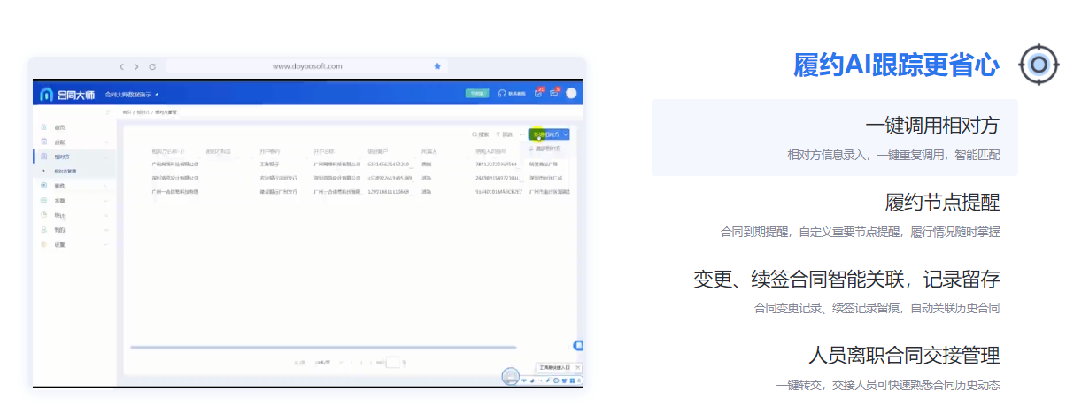1066x414 pixels.
Task: Click the headset customer service icon
Action: click(502, 93)
